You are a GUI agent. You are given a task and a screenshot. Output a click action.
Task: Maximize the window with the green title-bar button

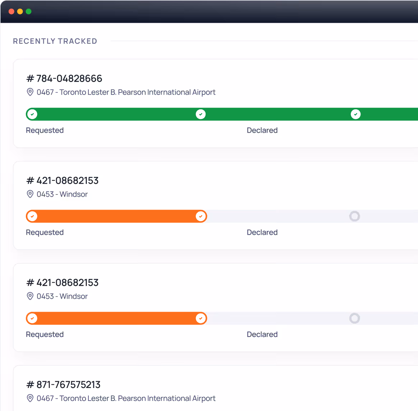click(x=28, y=12)
